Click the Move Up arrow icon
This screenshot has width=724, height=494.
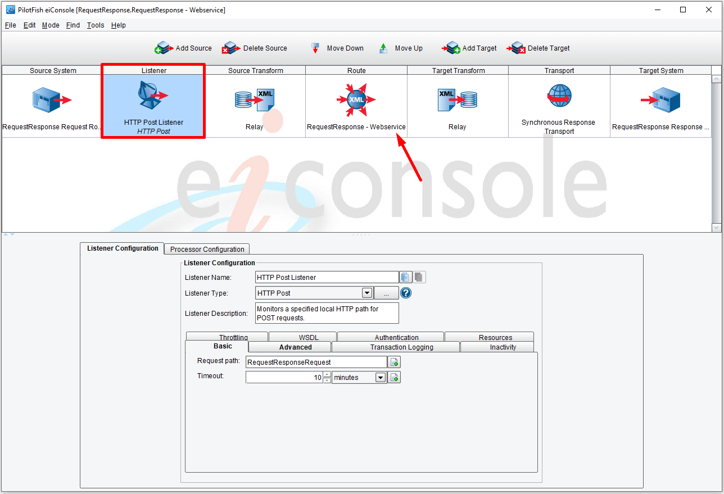point(383,48)
